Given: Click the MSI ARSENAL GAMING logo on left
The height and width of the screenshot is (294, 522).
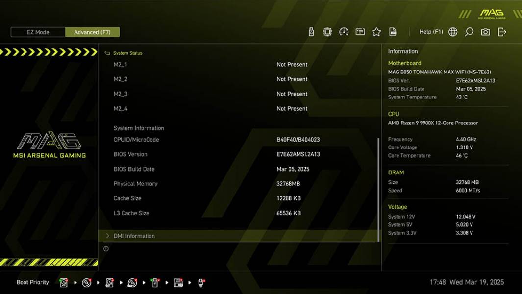Looking at the screenshot, I should pos(50,145).
